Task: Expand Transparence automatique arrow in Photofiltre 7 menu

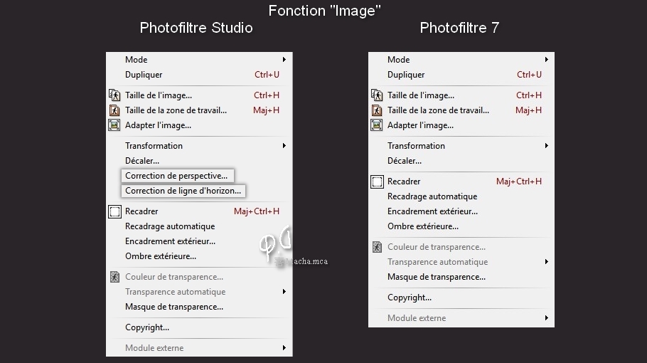Action: coord(546,262)
